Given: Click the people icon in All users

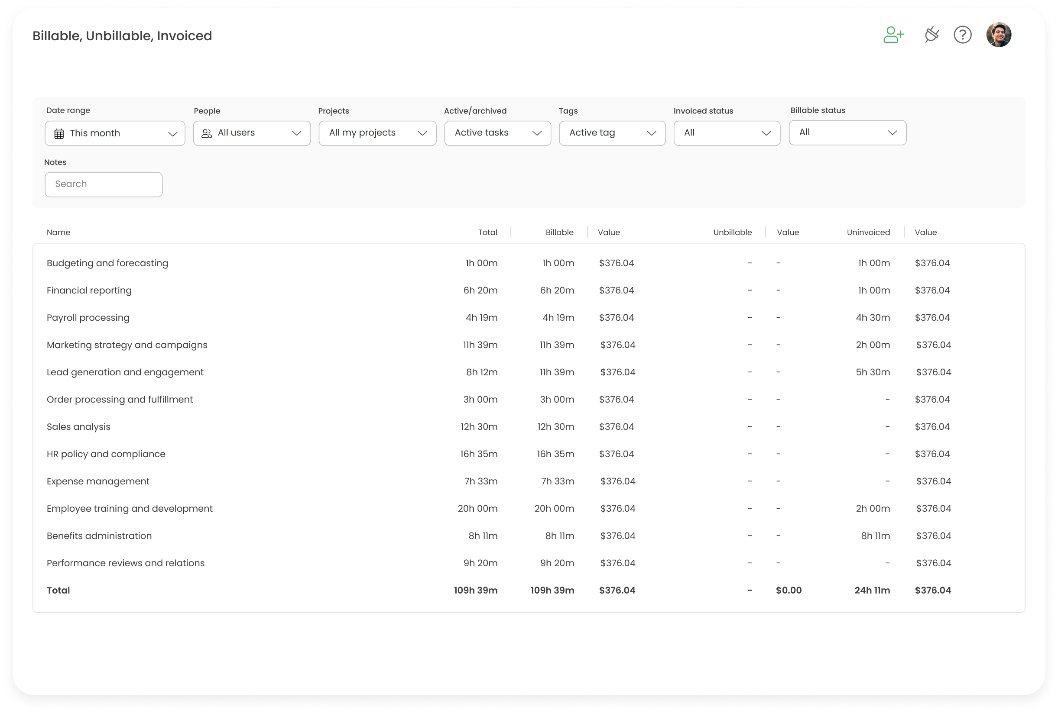Looking at the screenshot, I should point(207,133).
